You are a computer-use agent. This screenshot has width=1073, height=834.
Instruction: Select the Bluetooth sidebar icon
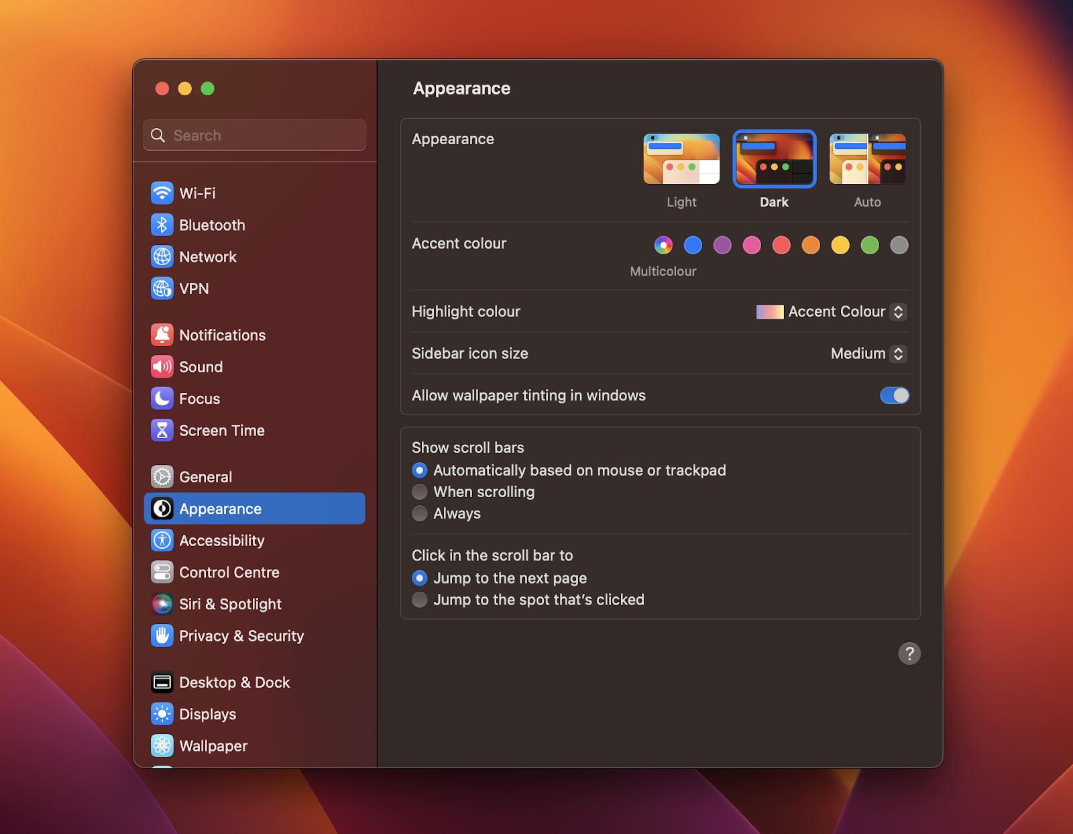162,225
